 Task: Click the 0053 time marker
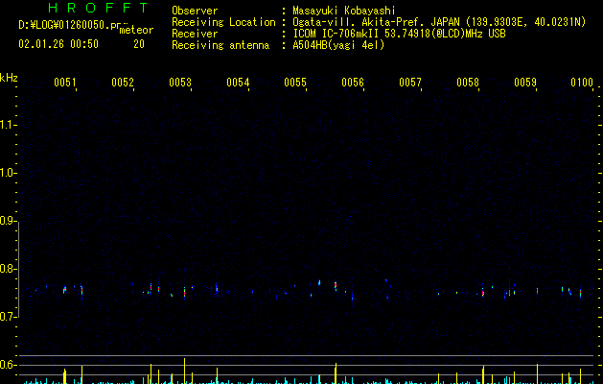[x=180, y=82]
